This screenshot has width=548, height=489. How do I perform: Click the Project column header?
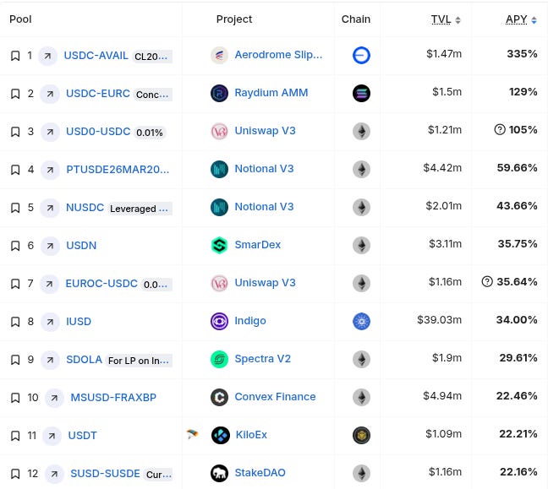pyautogui.click(x=233, y=19)
